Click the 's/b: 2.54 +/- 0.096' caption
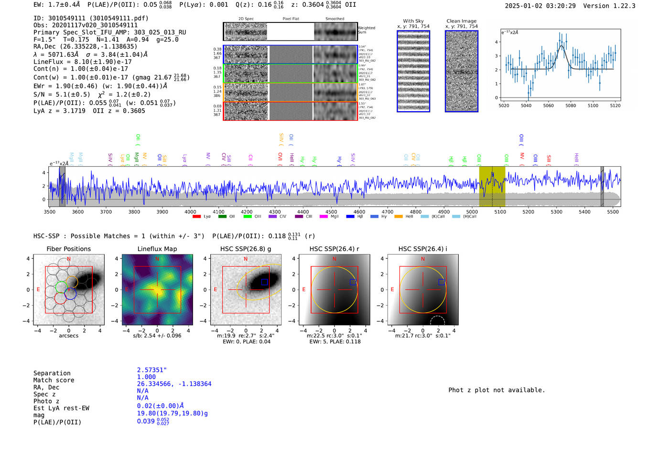 [157, 336]
